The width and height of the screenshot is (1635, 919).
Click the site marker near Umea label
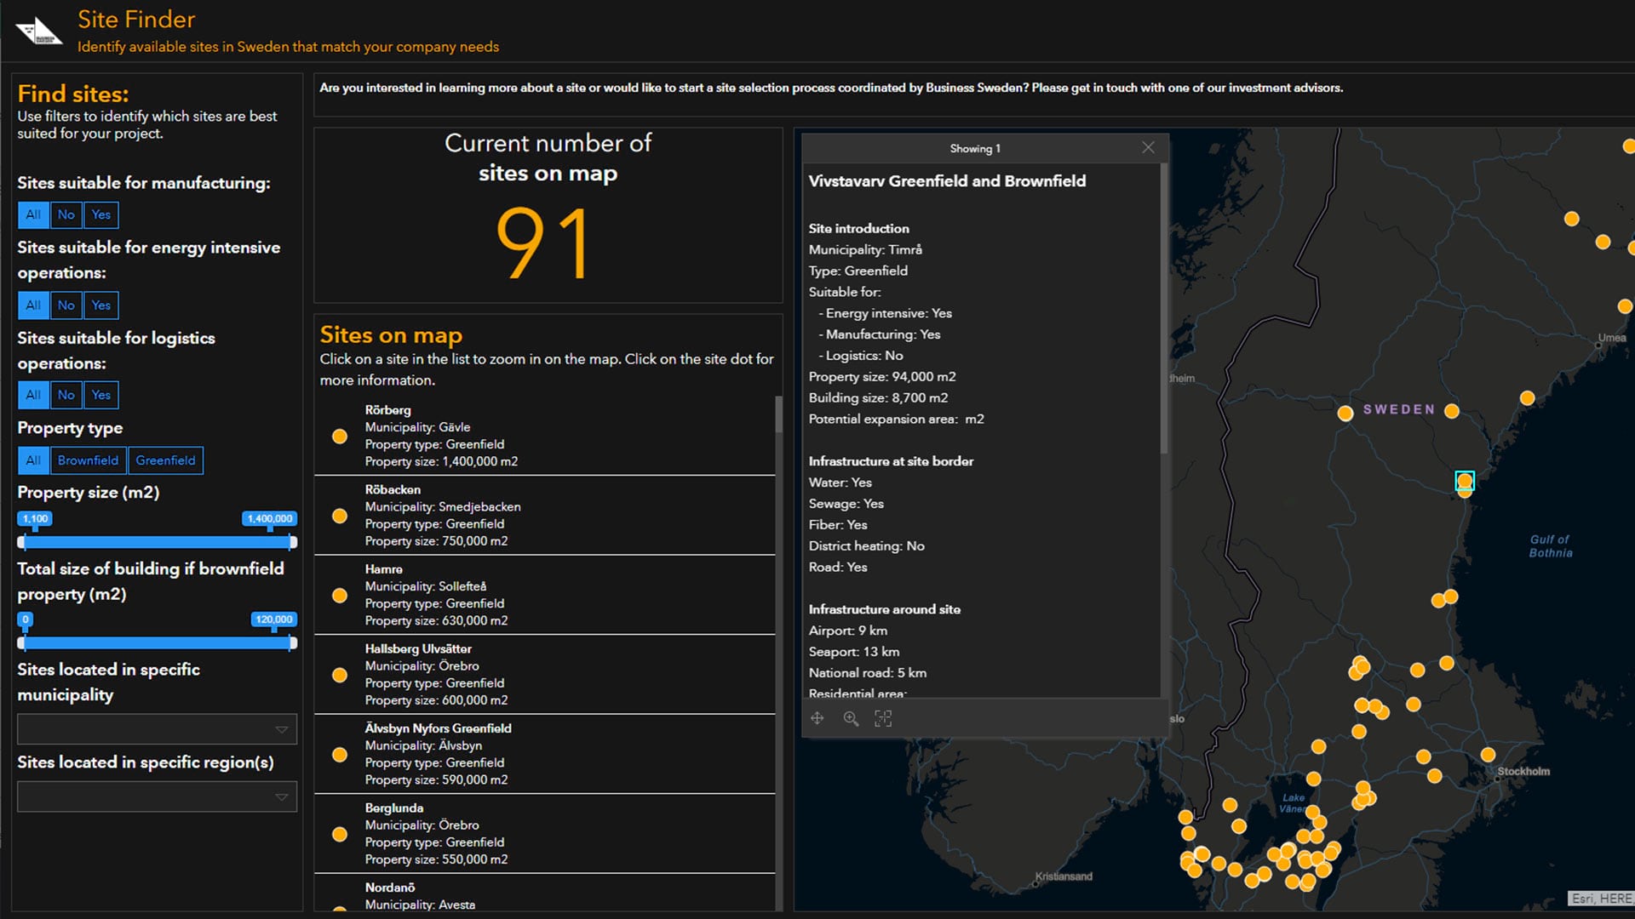1625,306
